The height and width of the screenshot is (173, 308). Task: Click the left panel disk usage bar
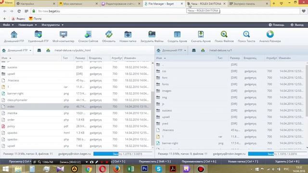(x=123, y=154)
